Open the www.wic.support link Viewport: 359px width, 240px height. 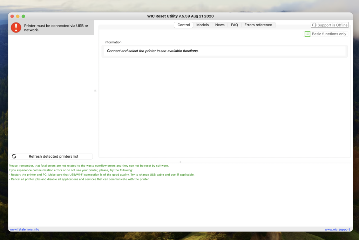pos(337,229)
